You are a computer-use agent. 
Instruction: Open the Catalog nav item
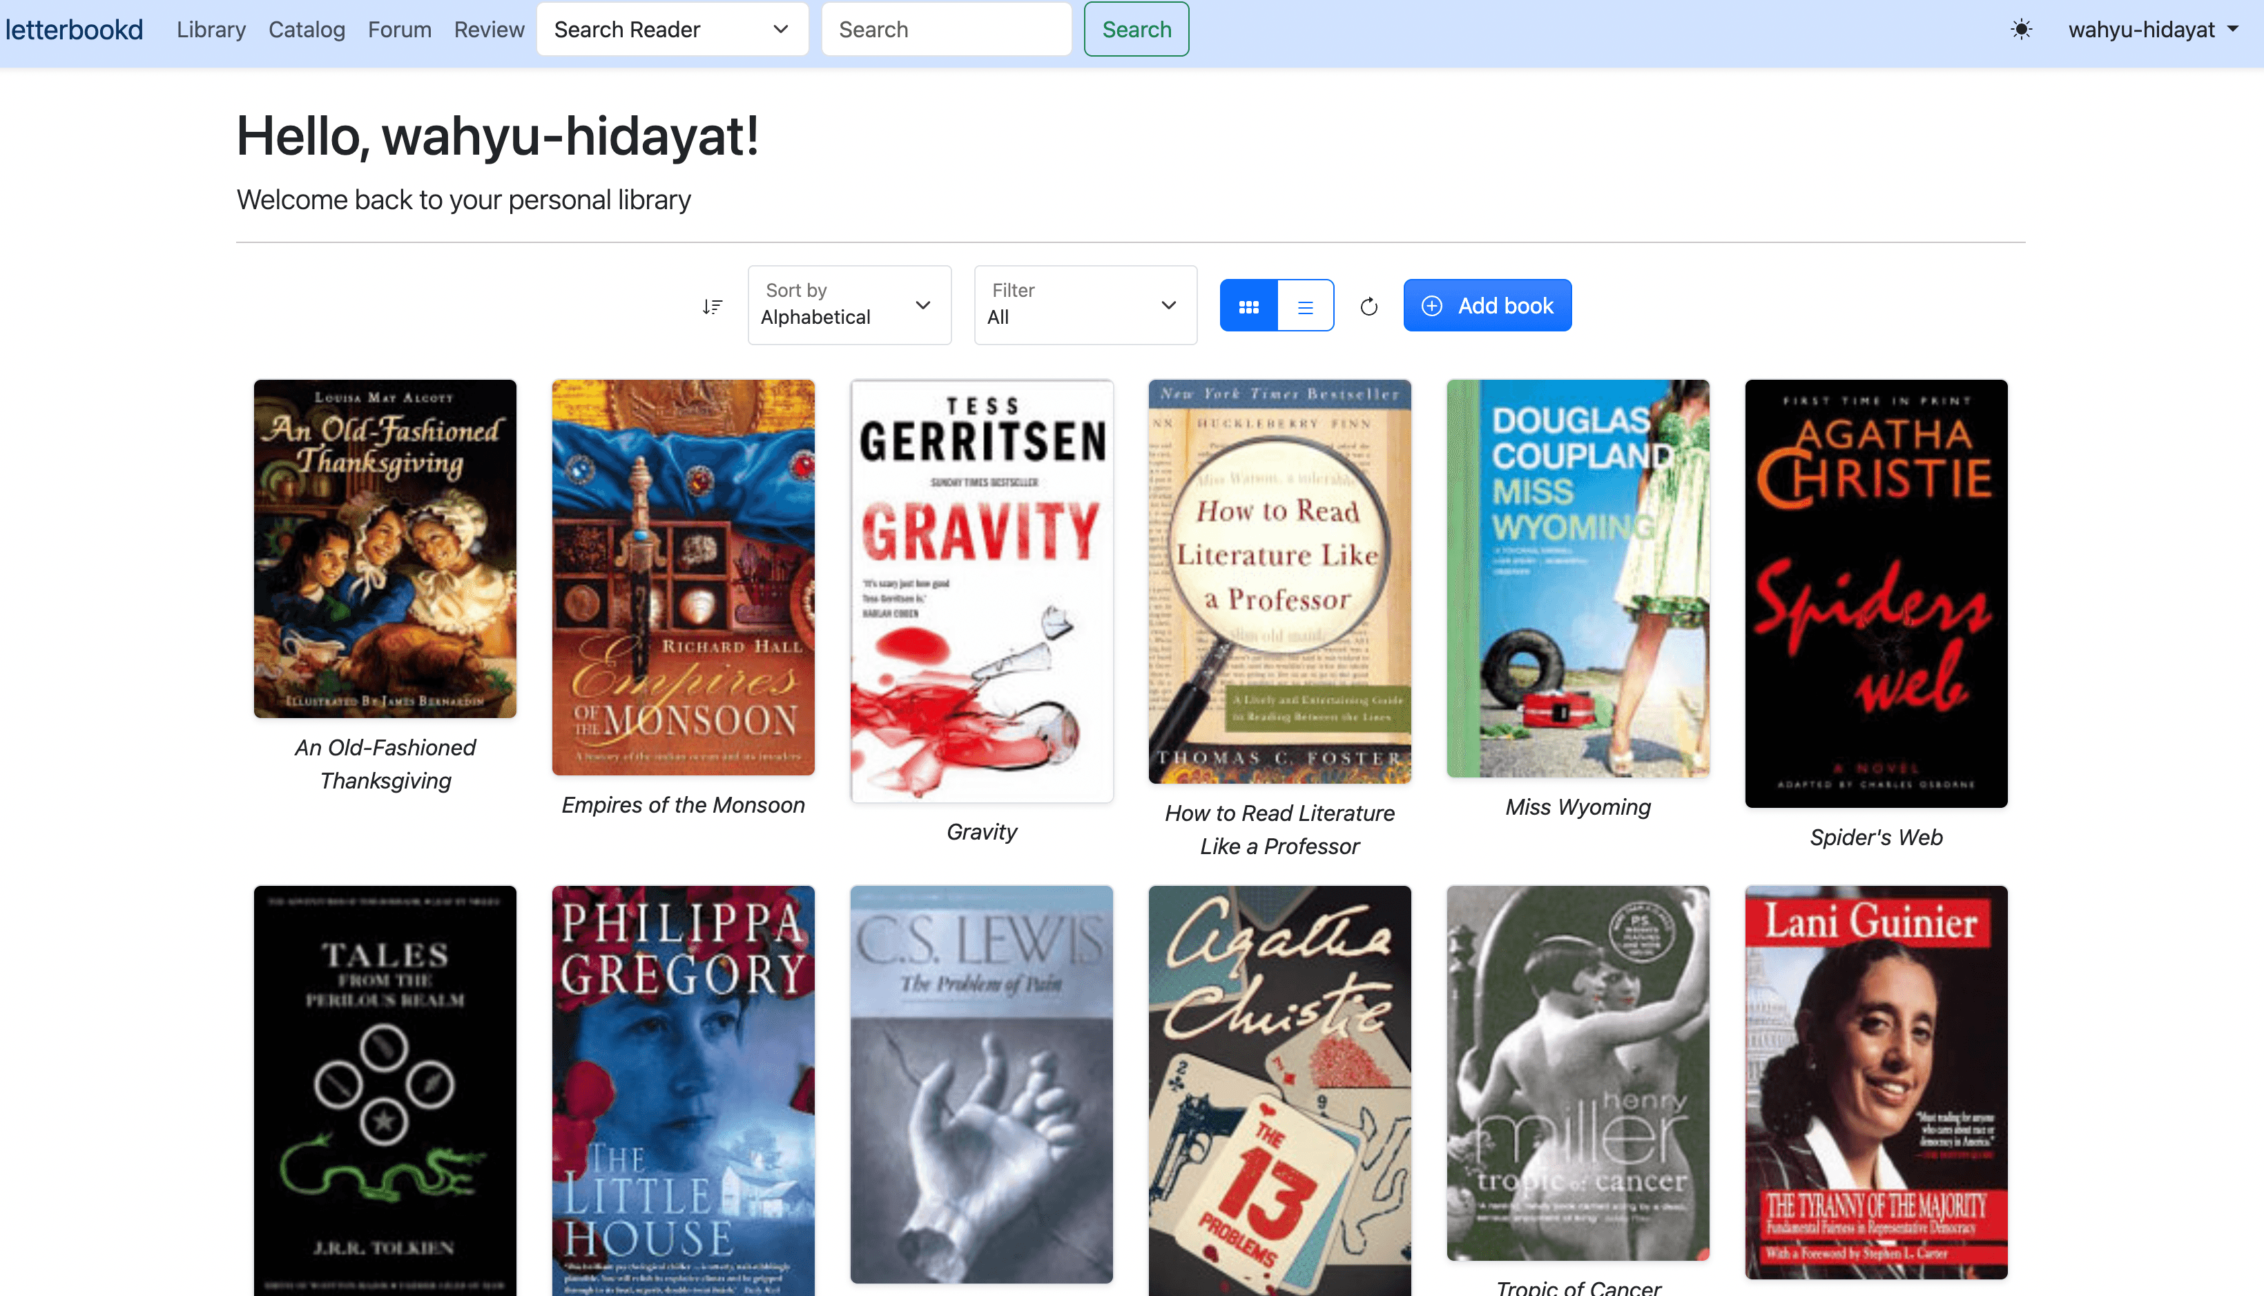[307, 30]
